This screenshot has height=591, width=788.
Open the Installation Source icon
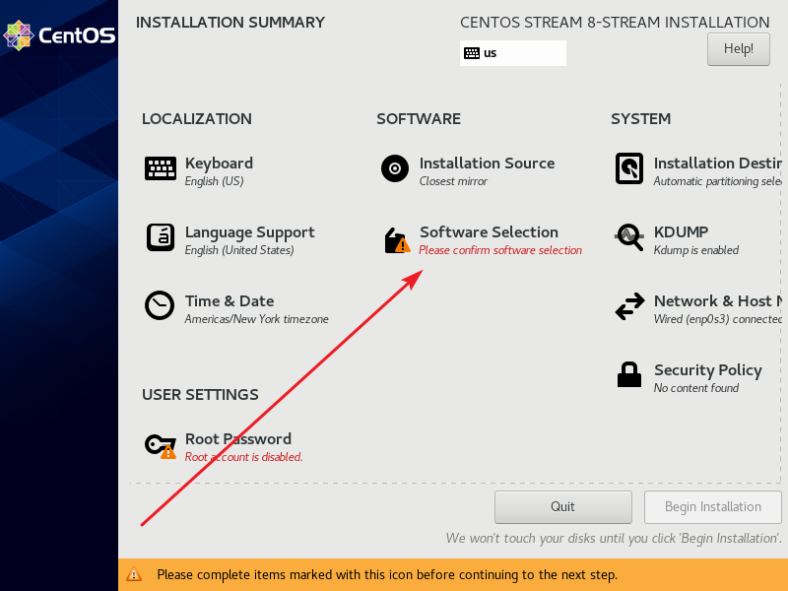click(394, 168)
